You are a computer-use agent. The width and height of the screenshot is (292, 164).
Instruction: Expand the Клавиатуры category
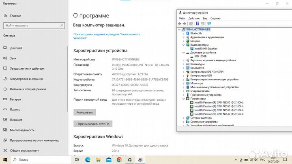click(x=183, y=64)
